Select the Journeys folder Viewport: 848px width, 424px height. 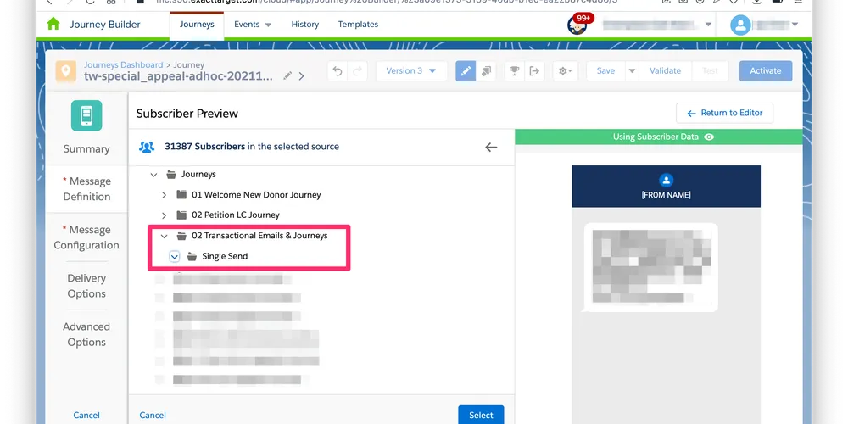[x=198, y=174]
